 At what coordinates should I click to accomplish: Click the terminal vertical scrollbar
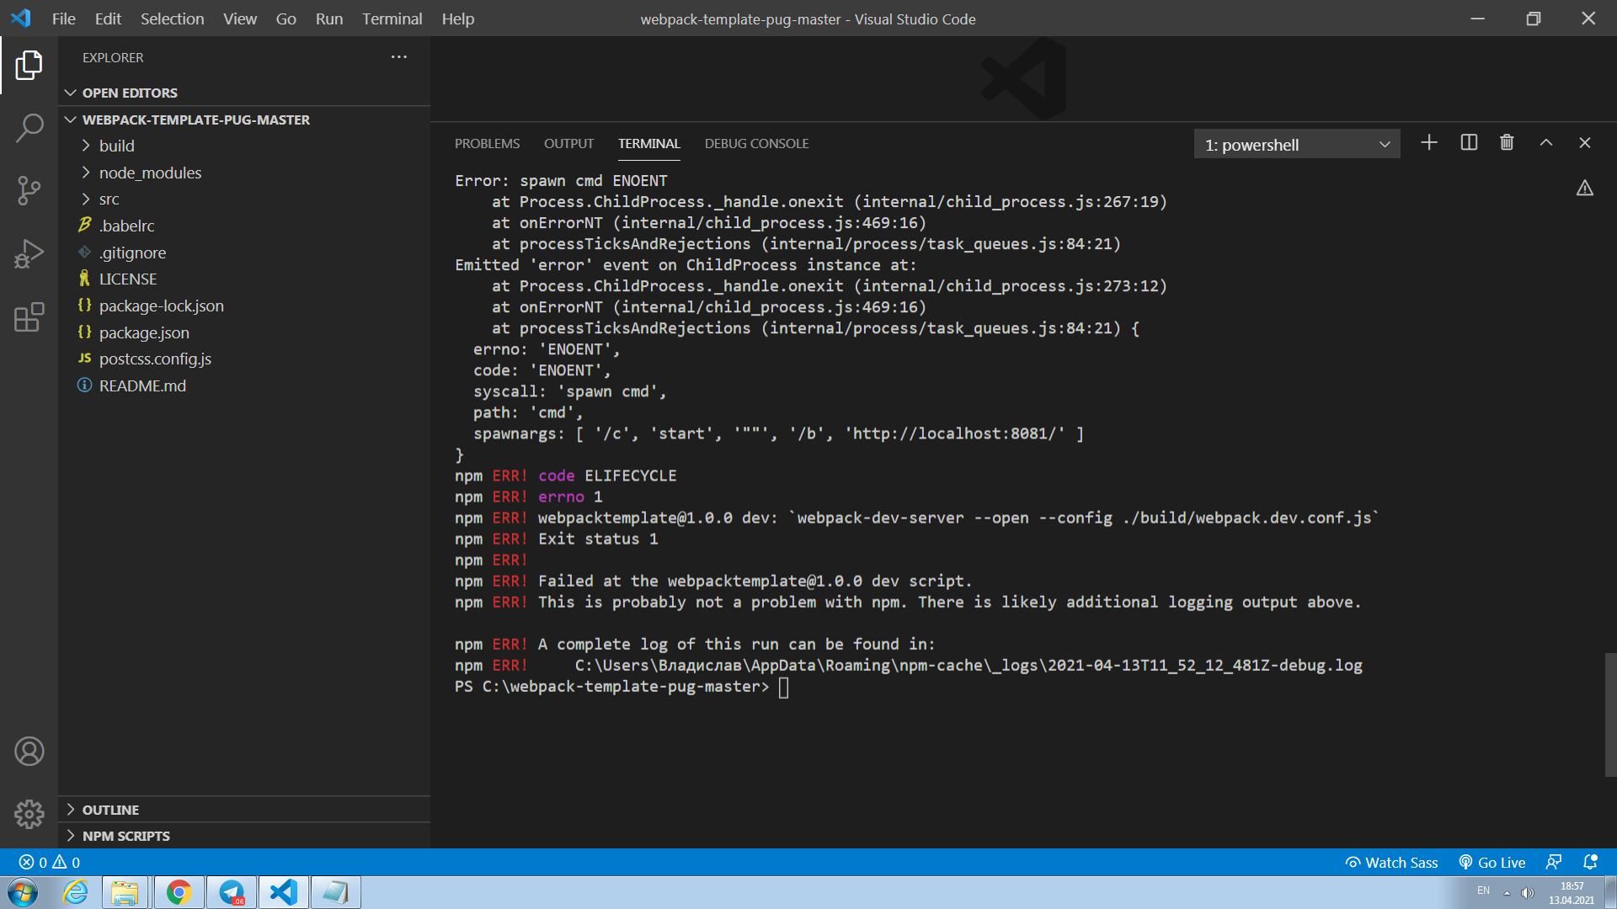(x=1610, y=715)
